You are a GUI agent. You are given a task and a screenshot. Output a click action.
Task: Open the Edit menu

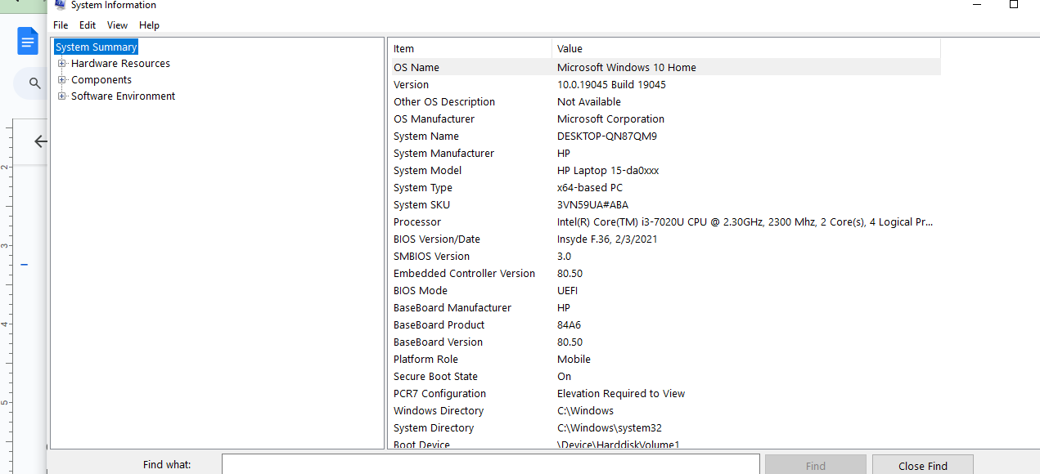87,25
